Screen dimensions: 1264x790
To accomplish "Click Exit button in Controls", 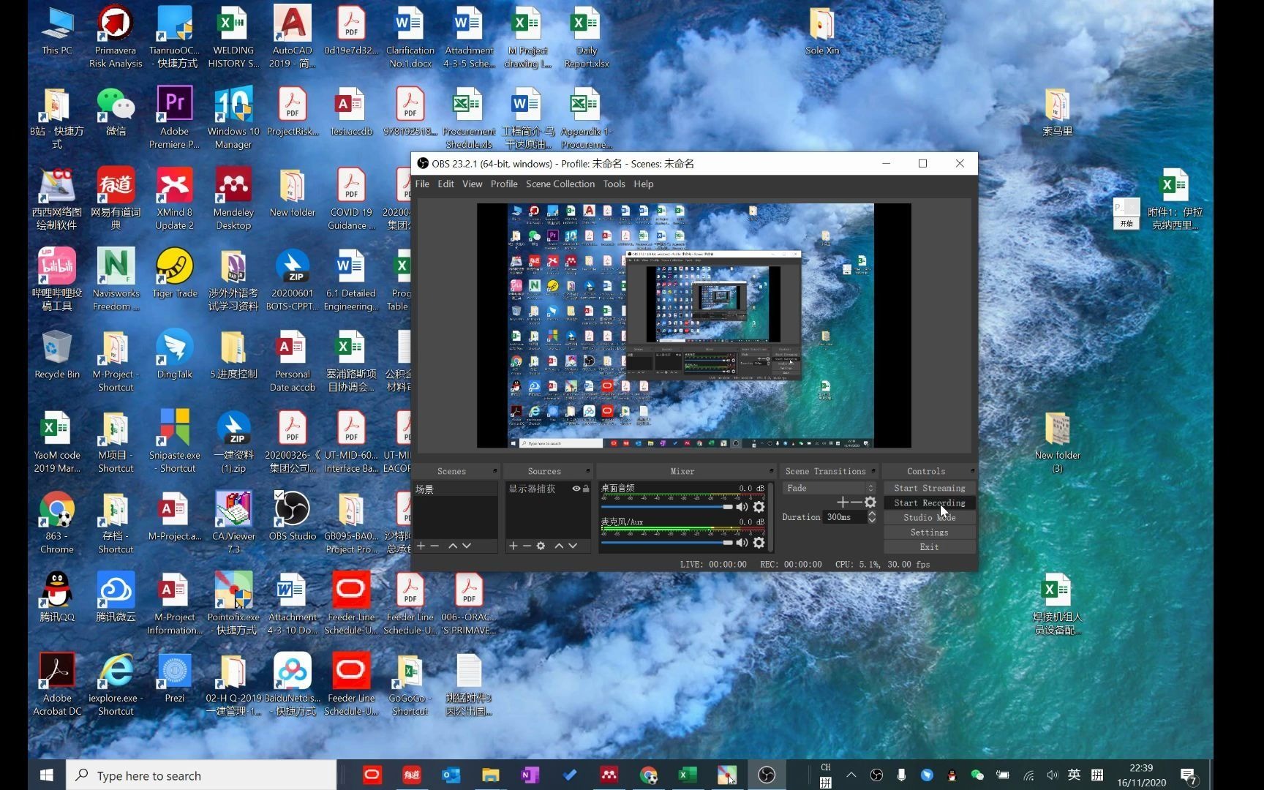I will point(929,547).
